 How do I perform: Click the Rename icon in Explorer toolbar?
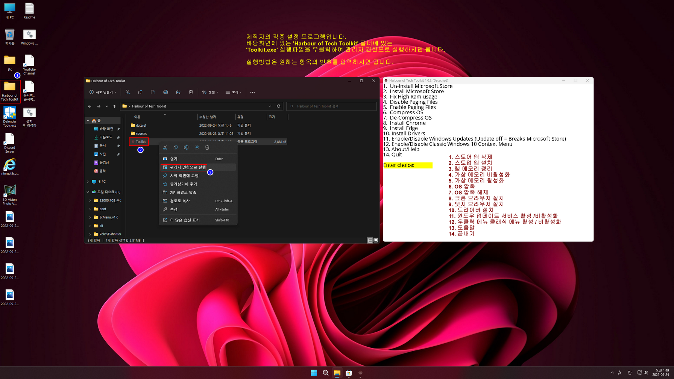pos(165,92)
